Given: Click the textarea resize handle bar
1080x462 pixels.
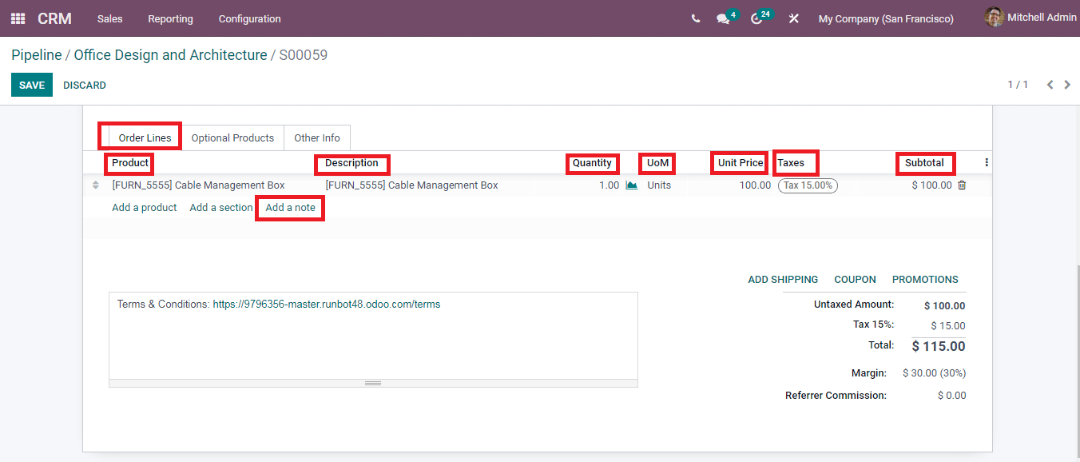Looking at the screenshot, I should (x=373, y=383).
